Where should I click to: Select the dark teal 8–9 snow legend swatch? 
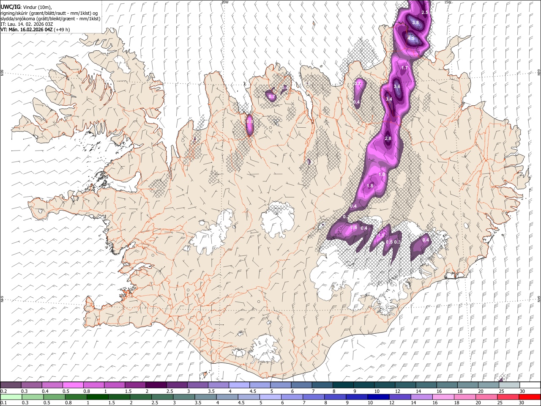pos(343,385)
